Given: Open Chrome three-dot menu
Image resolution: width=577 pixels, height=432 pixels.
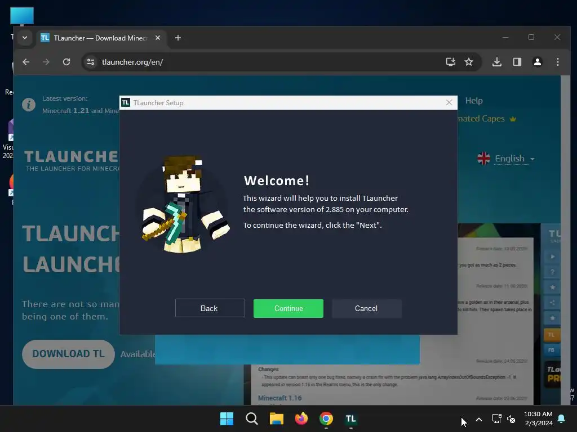Looking at the screenshot, I should pos(558,62).
